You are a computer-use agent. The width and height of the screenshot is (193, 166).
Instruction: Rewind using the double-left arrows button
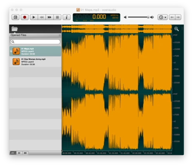pyautogui.click(x=42, y=17)
